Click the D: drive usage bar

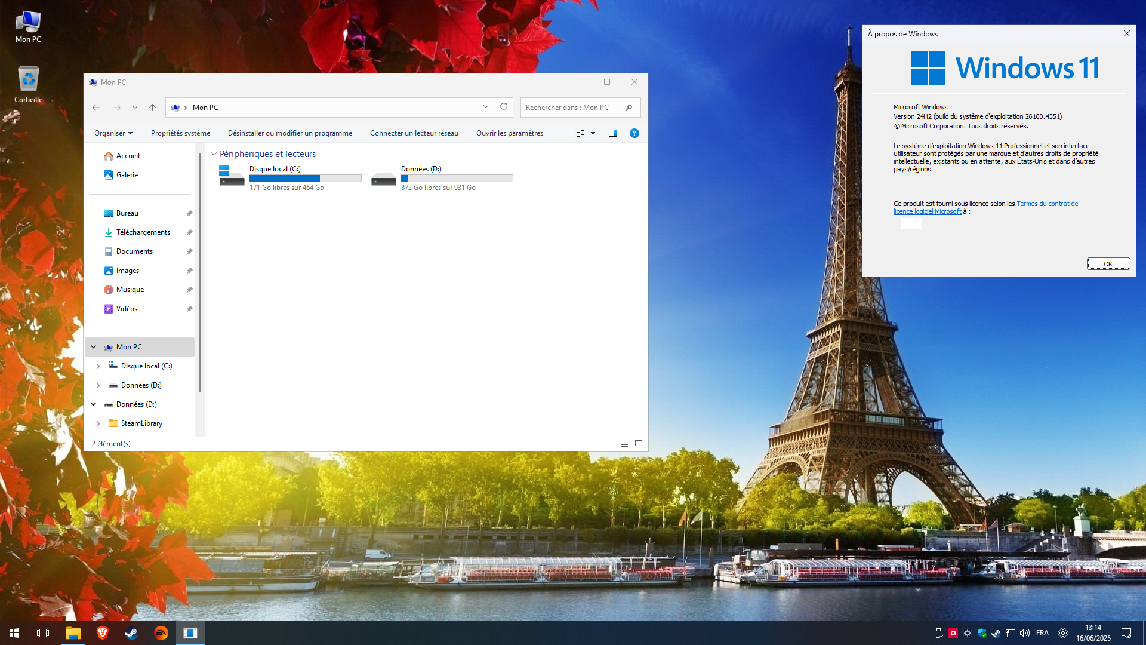point(457,178)
